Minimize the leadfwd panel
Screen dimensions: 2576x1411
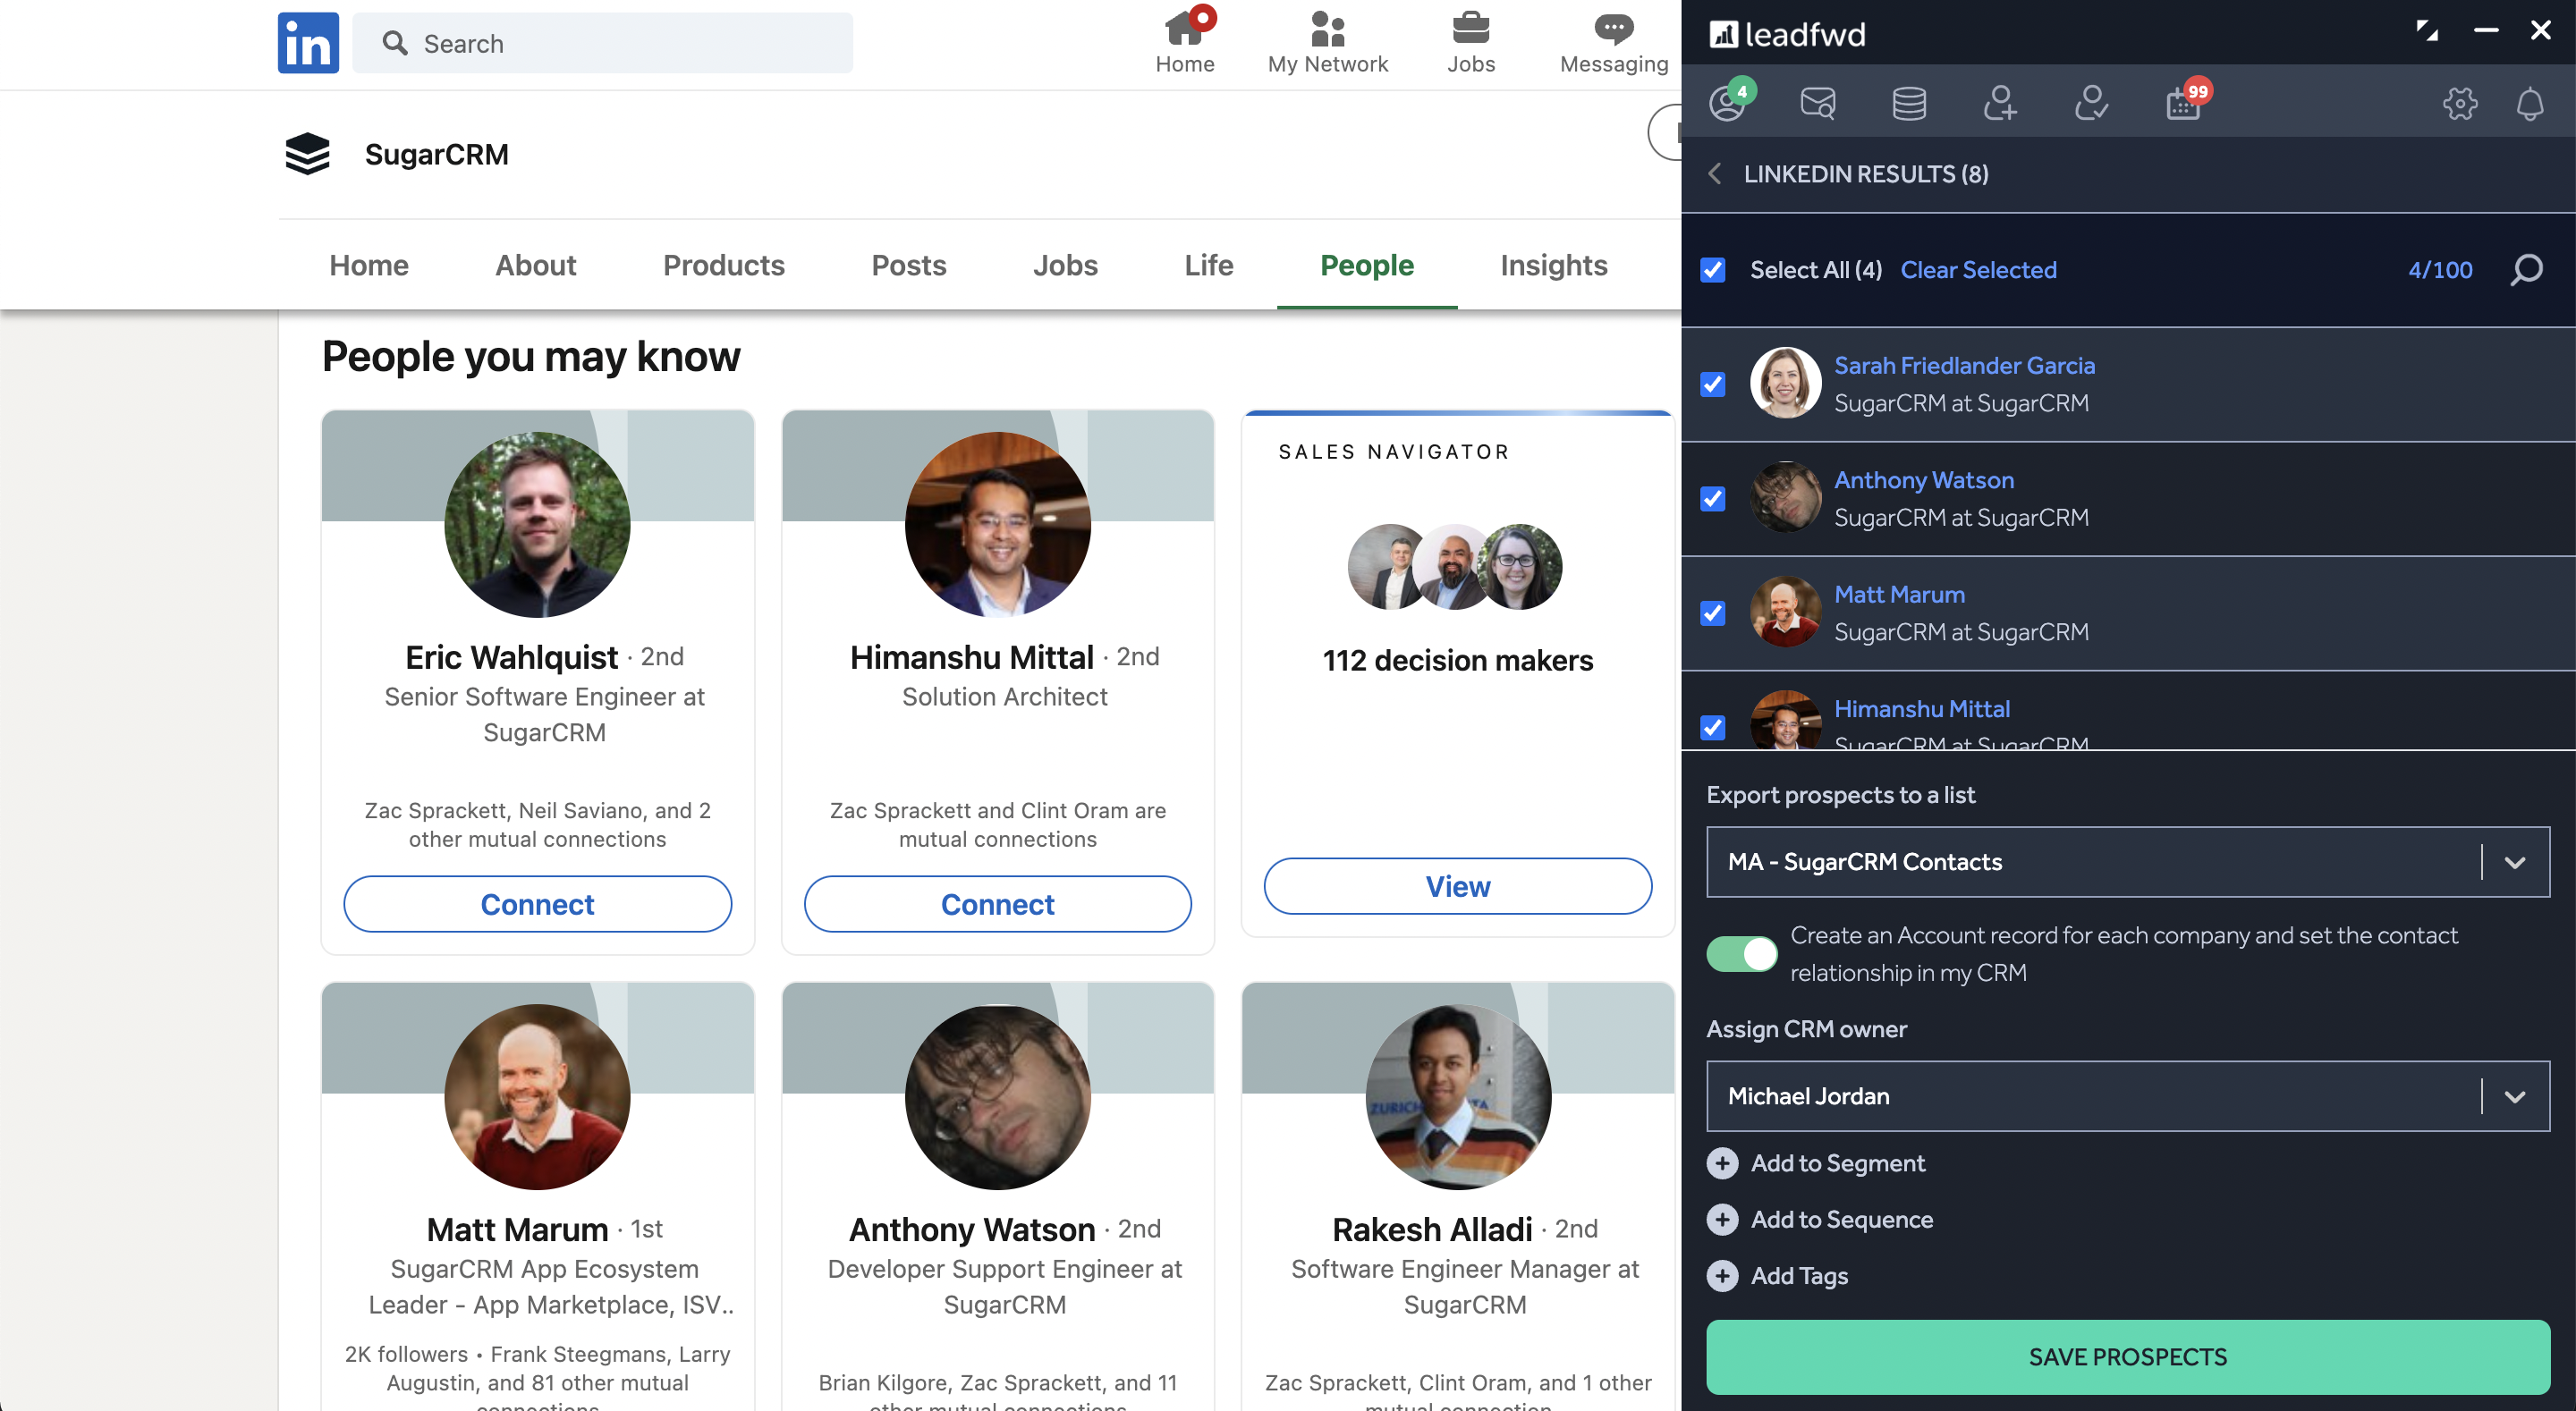[x=2486, y=31]
